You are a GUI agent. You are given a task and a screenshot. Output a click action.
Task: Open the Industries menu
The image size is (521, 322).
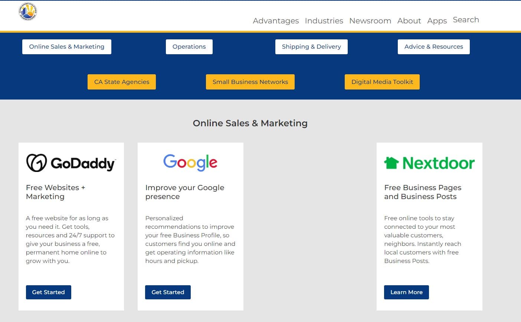(324, 21)
